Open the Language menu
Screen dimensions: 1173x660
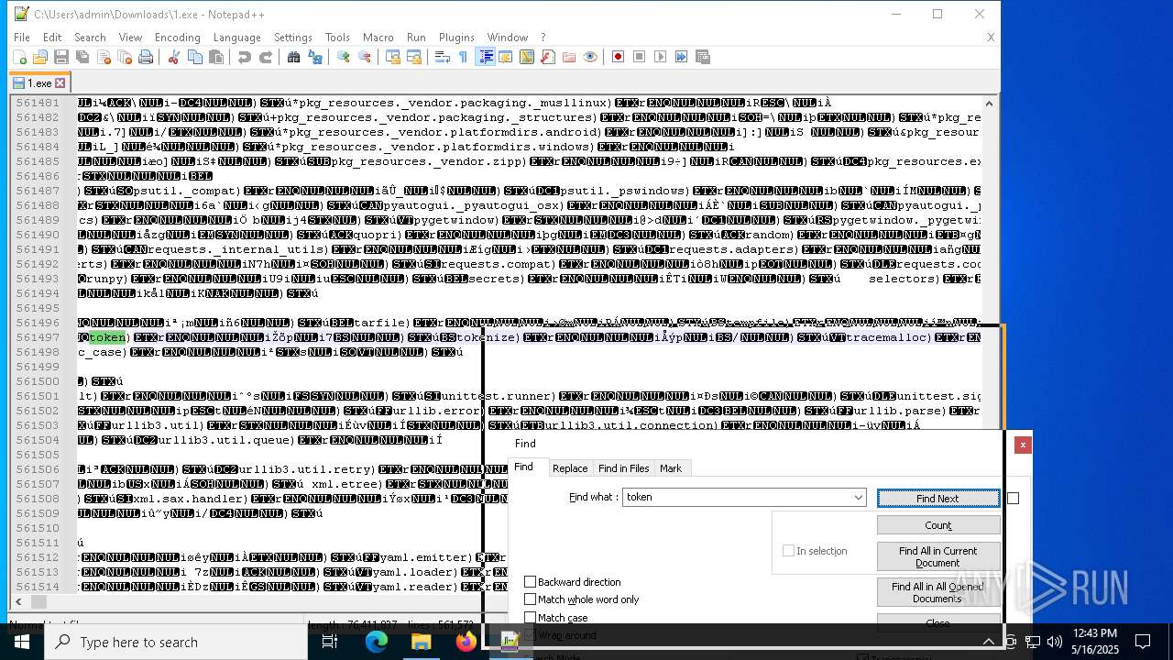236,38
